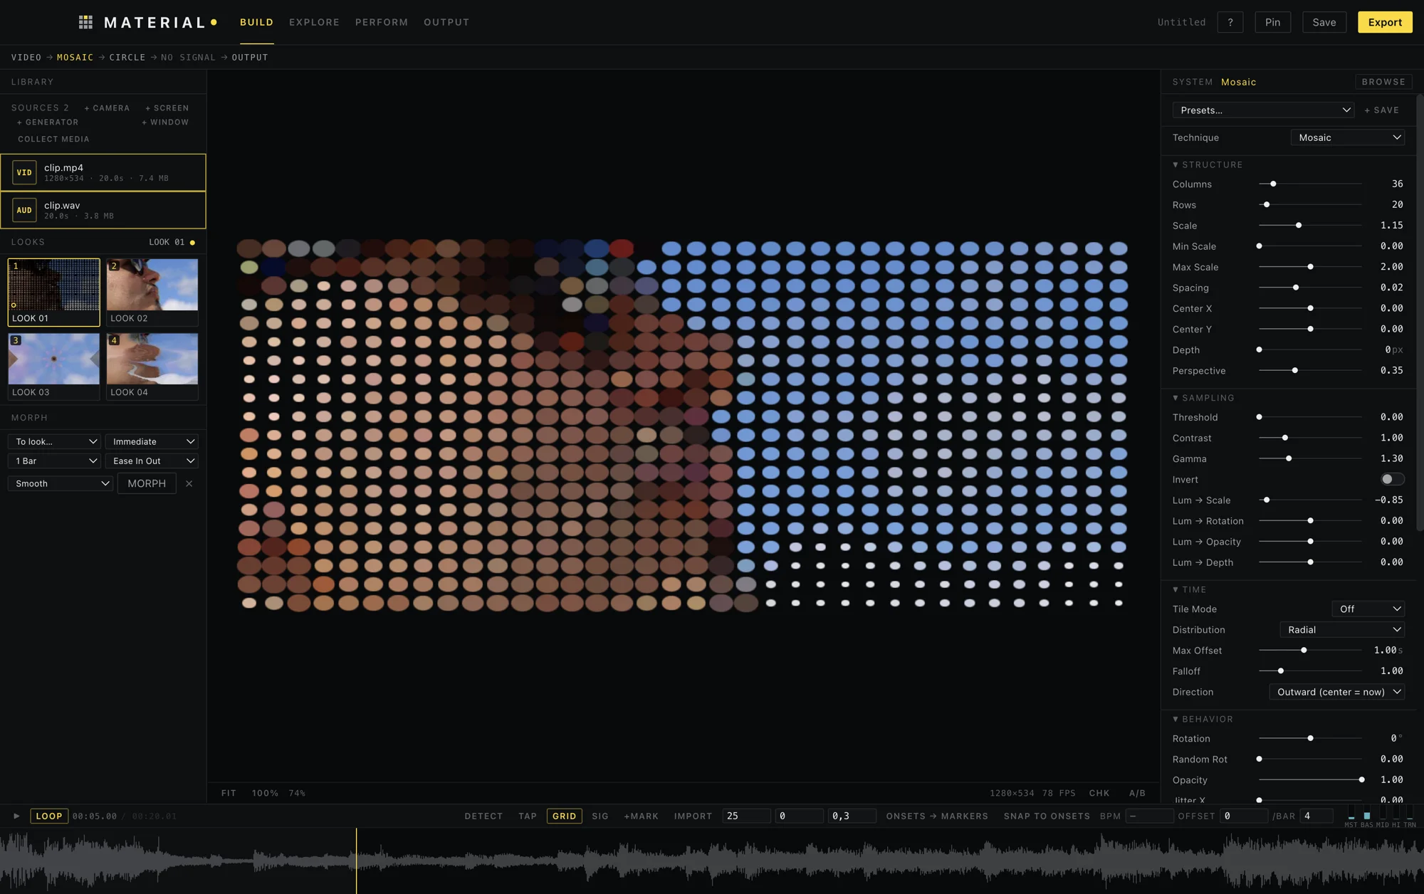Click the yellow Export button
Viewport: 1424px width, 894px height.
(1384, 22)
